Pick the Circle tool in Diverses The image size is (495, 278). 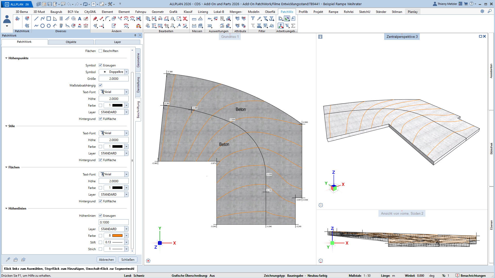coord(43,26)
